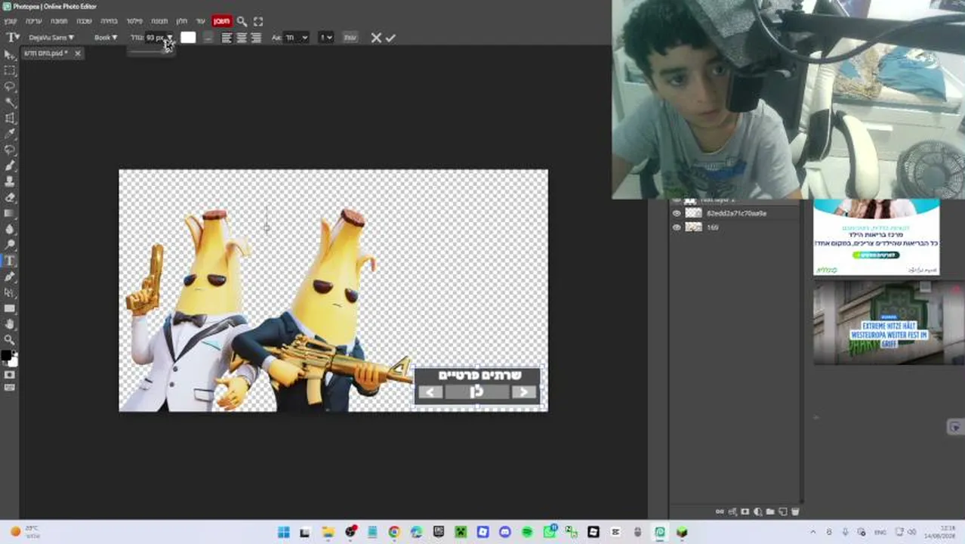The image size is (965, 544).
Task: Select the Rectangle Select tool
Action: tap(9, 71)
